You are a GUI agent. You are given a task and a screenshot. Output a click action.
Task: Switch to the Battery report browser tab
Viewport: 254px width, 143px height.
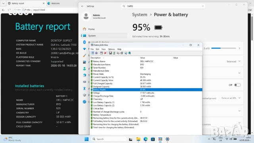[x=26, y=3]
